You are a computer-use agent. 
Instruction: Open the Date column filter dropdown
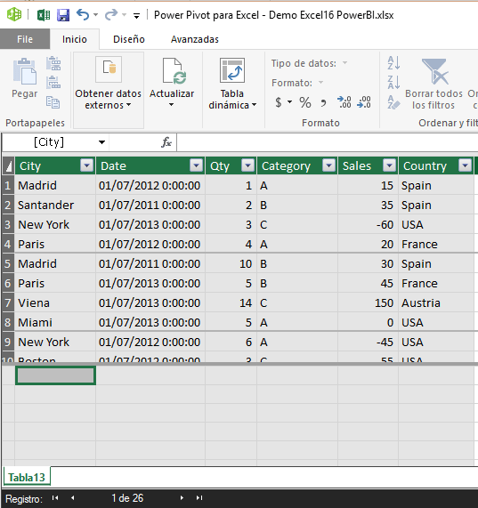pos(196,165)
